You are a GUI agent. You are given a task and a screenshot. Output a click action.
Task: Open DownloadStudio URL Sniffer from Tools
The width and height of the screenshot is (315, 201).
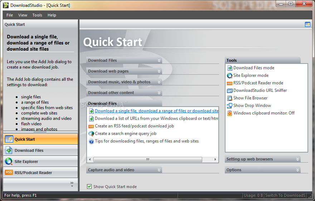tap(260, 90)
